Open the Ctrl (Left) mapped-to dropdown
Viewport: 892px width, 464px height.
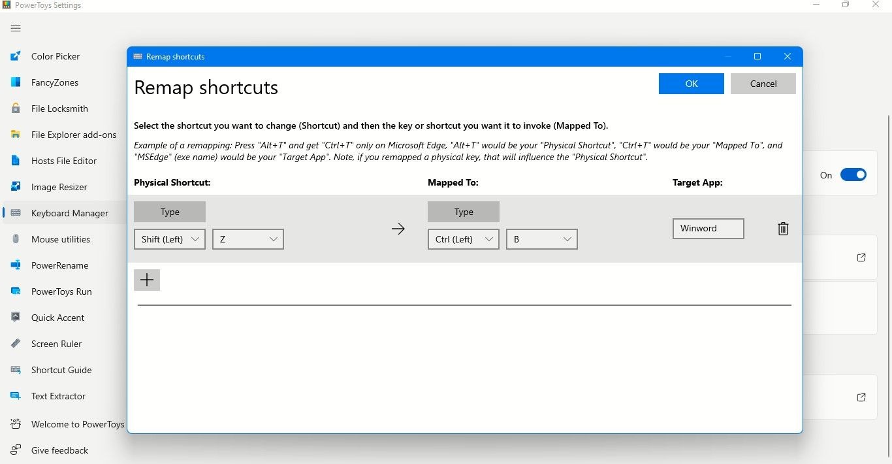point(464,239)
